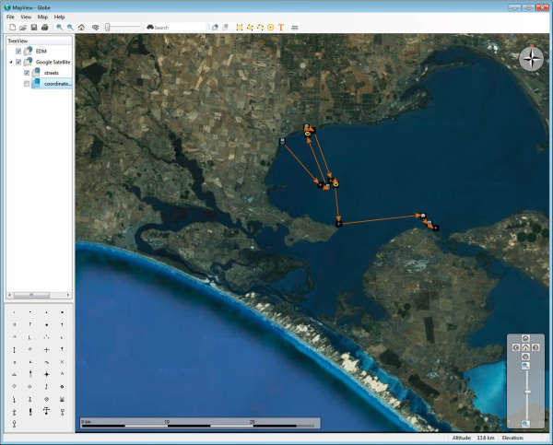Select the orange circle drawing tool
The width and height of the screenshot is (553, 445).
click(270, 28)
